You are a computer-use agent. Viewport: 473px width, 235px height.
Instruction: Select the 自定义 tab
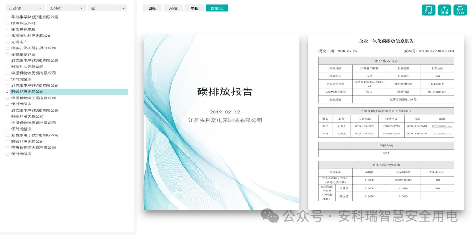[217, 9]
